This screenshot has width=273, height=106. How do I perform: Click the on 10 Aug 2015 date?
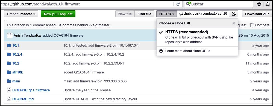(x=256, y=36)
